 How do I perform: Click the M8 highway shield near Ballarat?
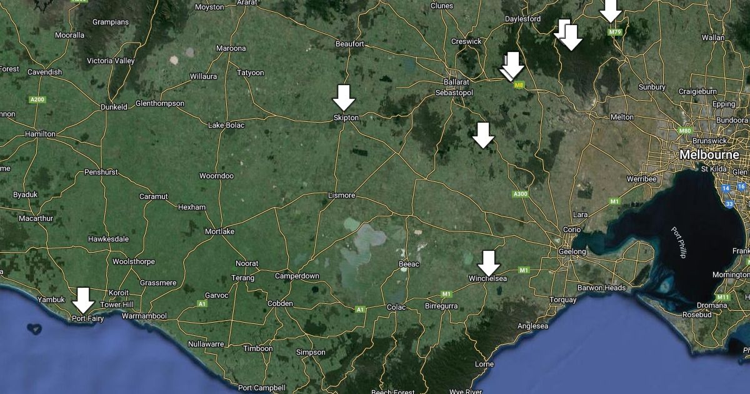pos(518,85)
